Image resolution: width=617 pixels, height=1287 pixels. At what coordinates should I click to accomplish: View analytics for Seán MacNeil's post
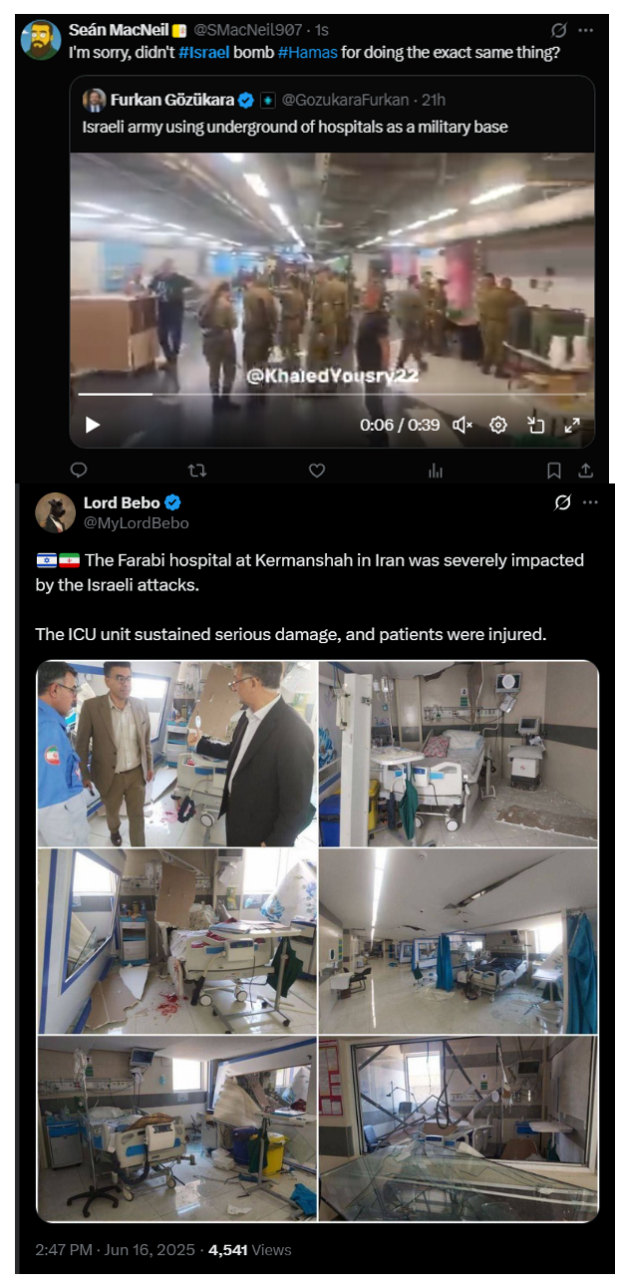[436, 470]
